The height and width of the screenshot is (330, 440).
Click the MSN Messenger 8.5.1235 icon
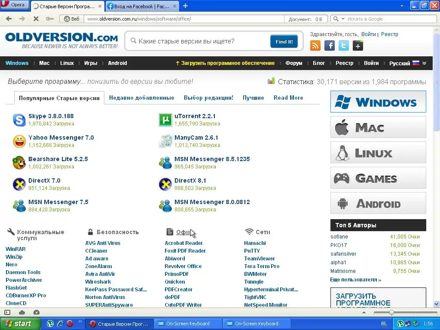[x=165, y=163]
